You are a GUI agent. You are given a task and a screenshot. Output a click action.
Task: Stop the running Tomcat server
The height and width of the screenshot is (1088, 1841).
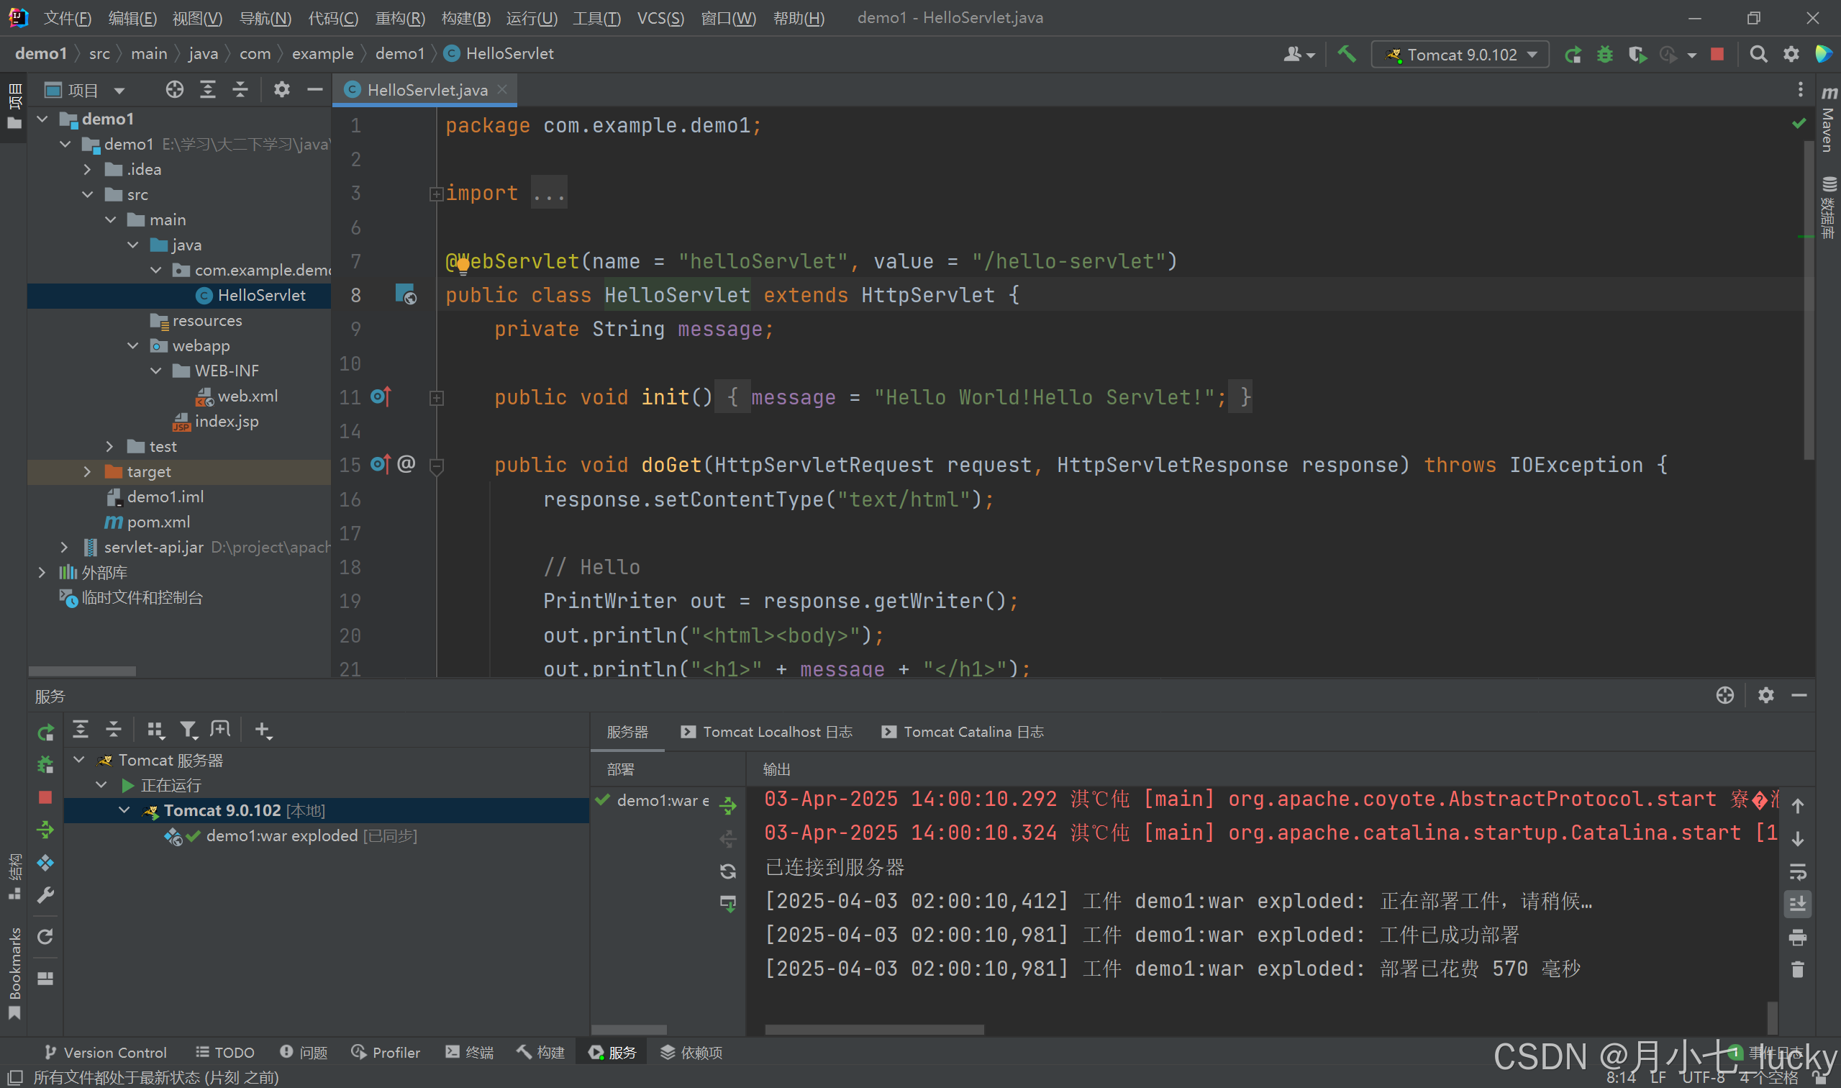[x=1717, y=54]
